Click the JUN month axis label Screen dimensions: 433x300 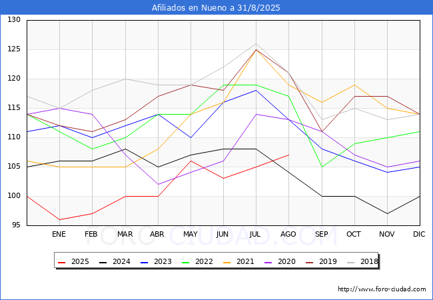point(222,234)
